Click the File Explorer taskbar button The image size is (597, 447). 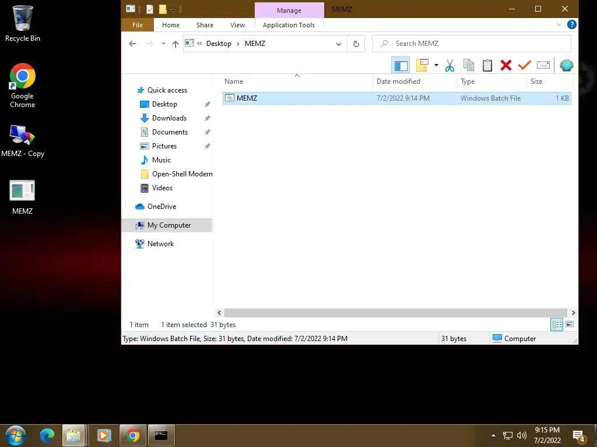coord(73,435)
